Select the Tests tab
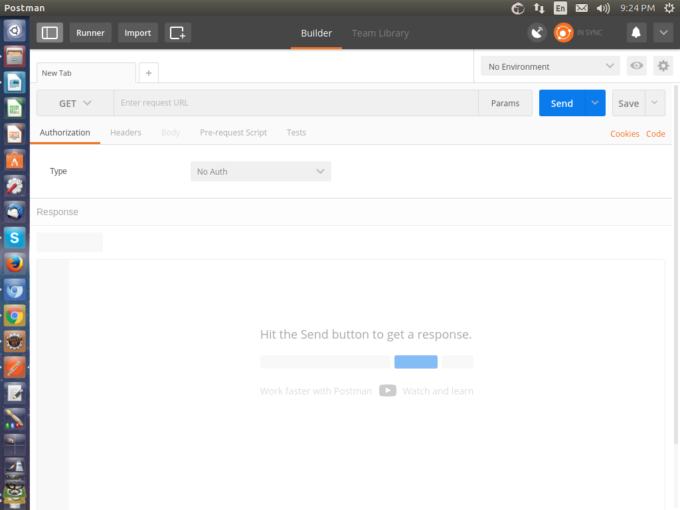680x510 pixels. 296,133
